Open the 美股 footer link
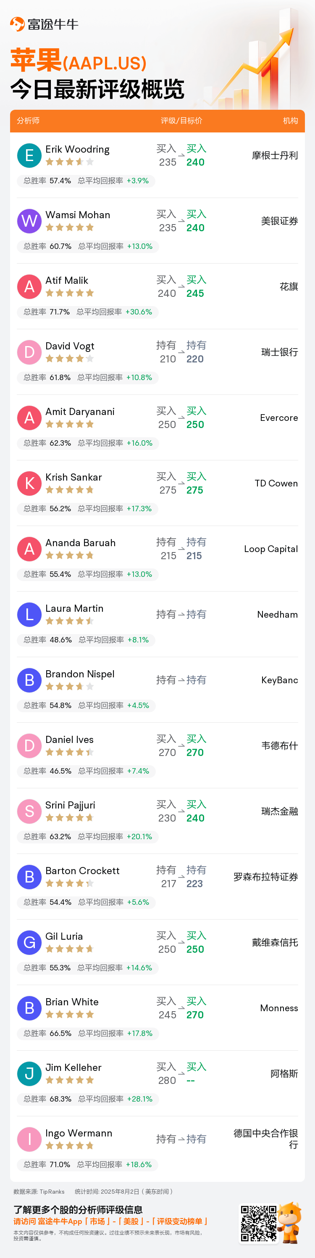The height and width of the screenshot is (1258, 315). coord(131,1221)
